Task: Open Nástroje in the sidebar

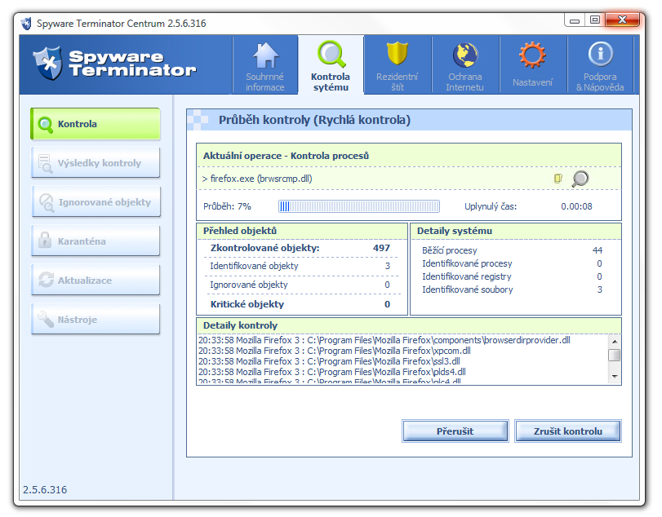Action: [96, 320]
